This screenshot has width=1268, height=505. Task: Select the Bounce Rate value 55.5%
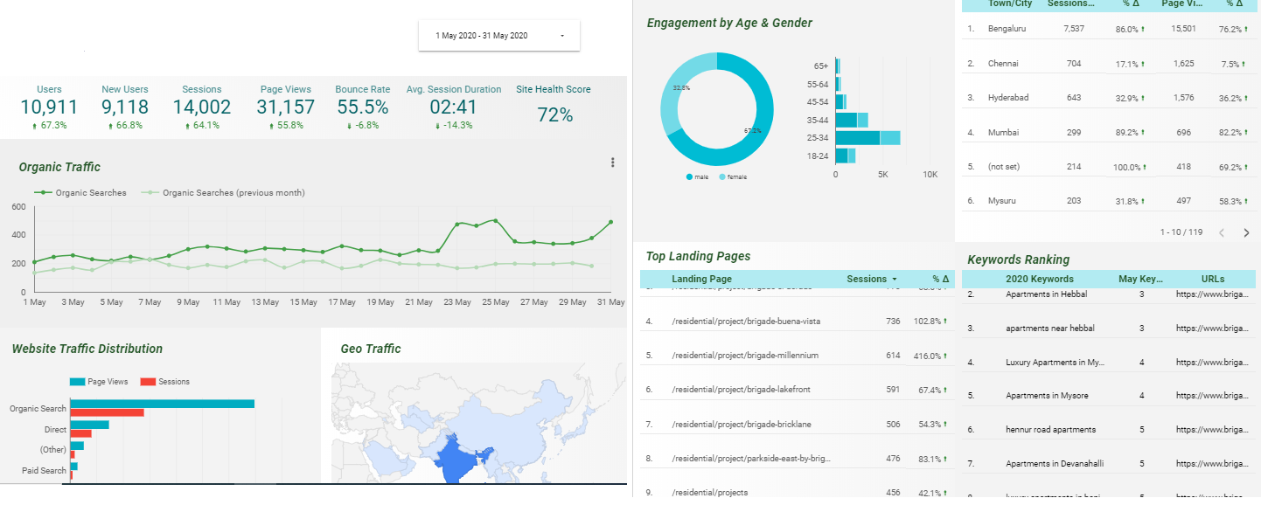[x=363, y=107]
